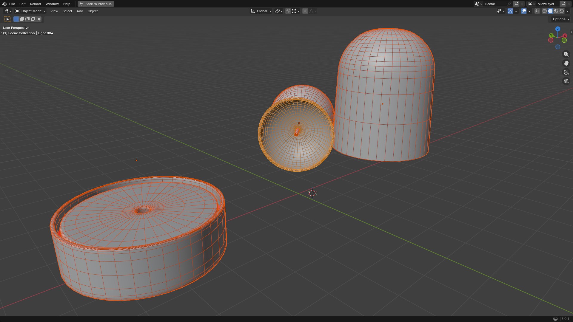Switch to rendered viewport shading

coord(562,11)
